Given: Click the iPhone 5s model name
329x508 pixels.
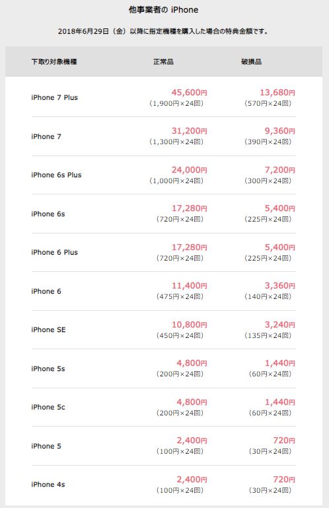Looking at the screenshot, I should [48, 368].
